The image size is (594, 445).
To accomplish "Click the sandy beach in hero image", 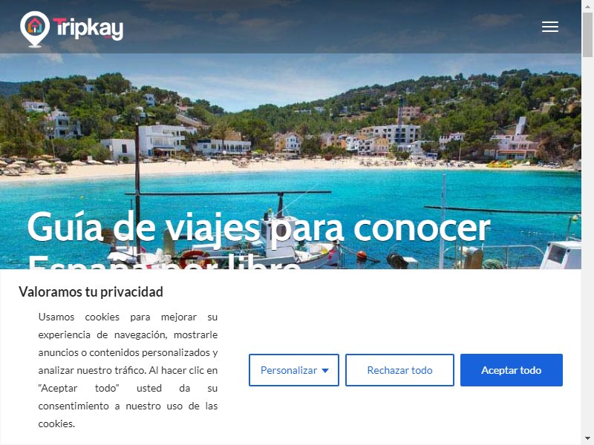I will click(x=265, y=167).
